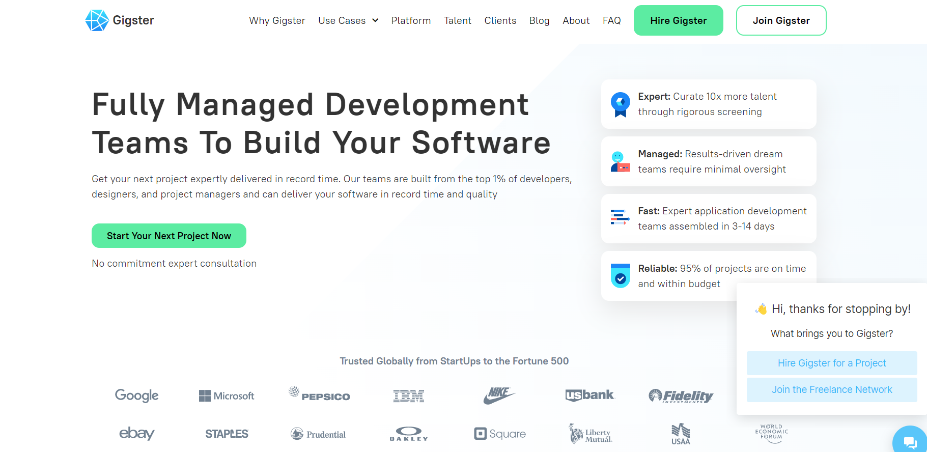Select Join the Freelance Network option
The height and width of the screenshot is (452, 927).
point(831,389)
